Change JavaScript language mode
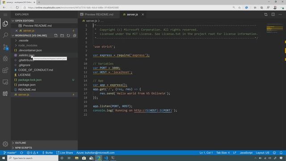 tap(246, 153)
